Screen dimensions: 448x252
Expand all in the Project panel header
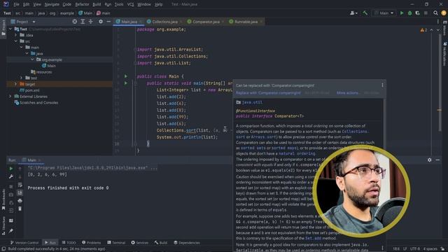coord(83,22)
